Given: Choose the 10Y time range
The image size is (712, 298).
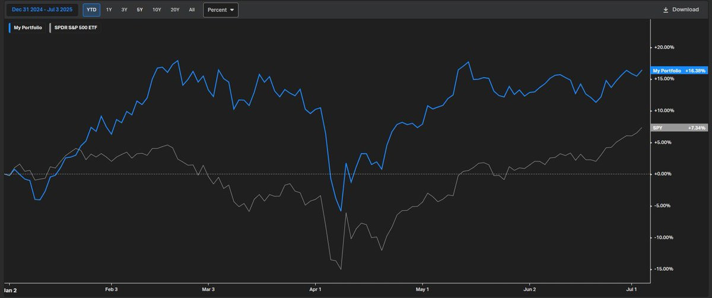Looking at the screenshot, I should pos(157,9).
